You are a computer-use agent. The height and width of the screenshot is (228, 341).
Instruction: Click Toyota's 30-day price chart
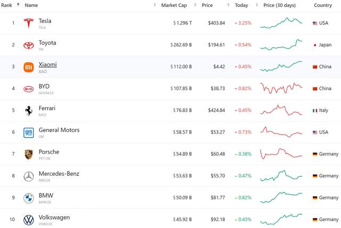(281, 45)
